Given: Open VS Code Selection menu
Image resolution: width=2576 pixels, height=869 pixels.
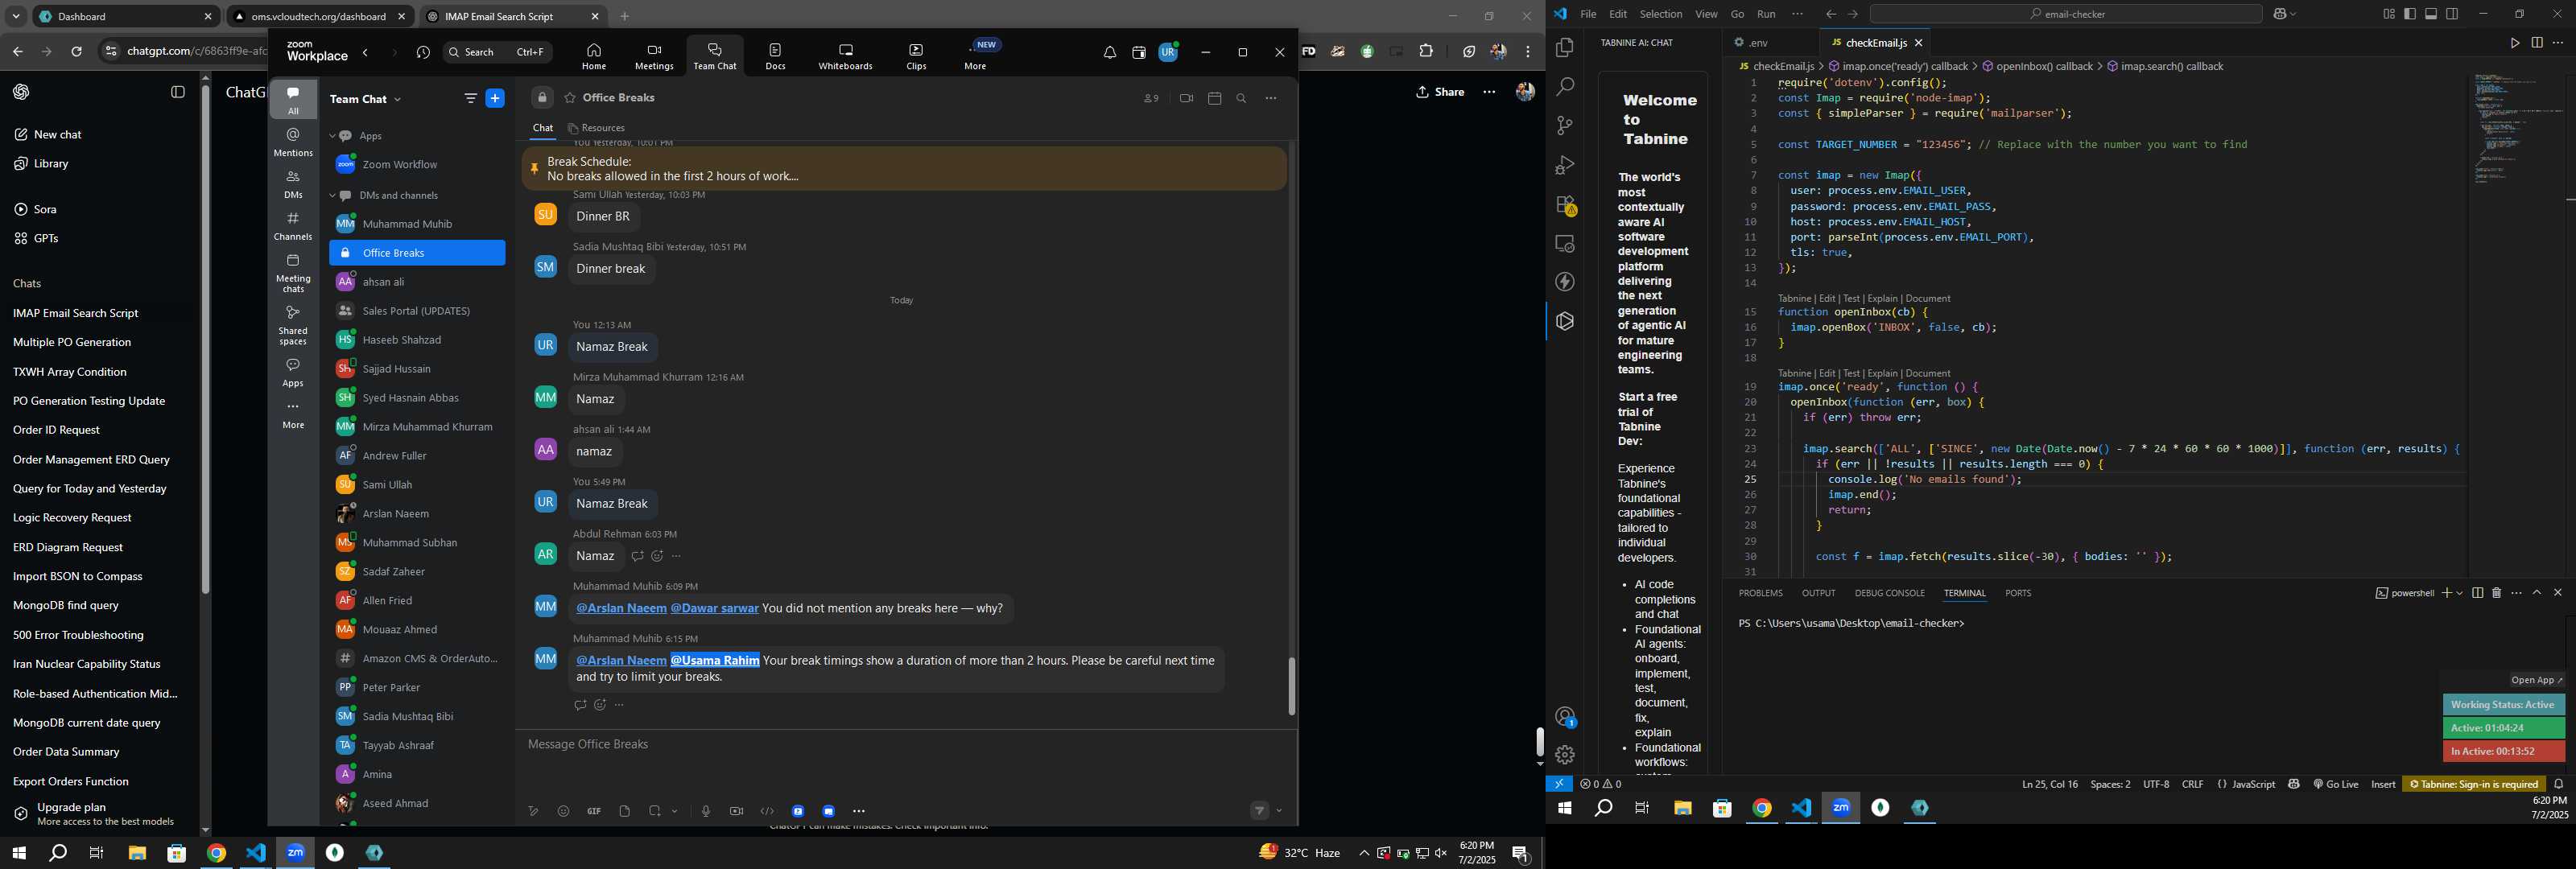Looking at the screenshot, I should pyautogui.click(x=1660, y=14).
